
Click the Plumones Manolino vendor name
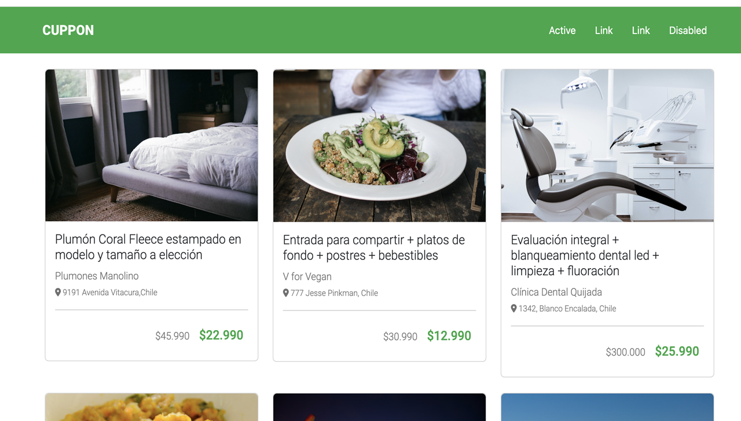(97, 276)
